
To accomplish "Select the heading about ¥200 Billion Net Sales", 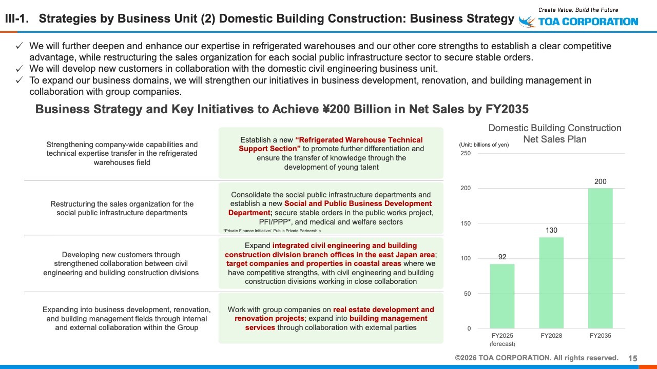I will [282, 109].
